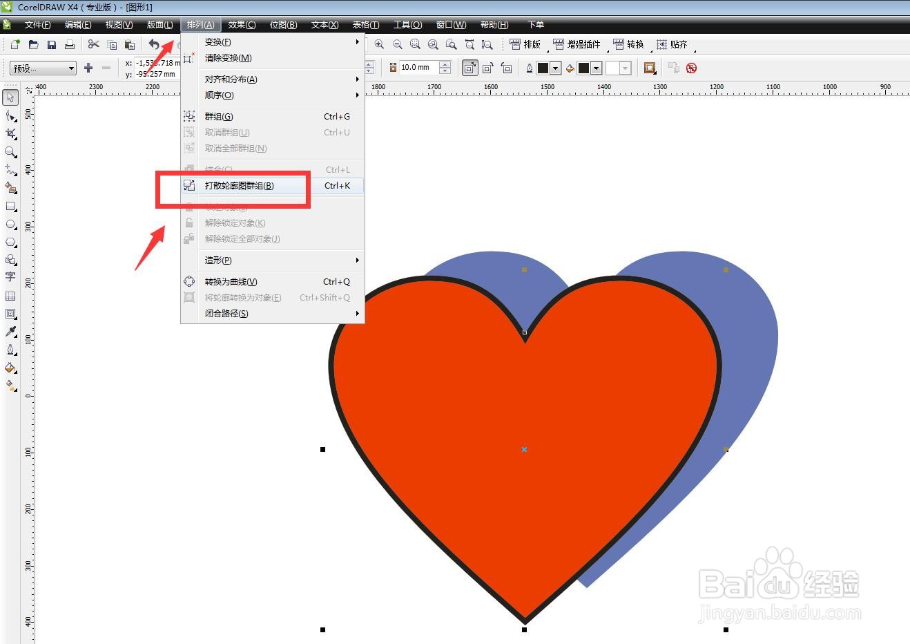
Task: Choose 群组(G) menu entry
Action: 272,117
